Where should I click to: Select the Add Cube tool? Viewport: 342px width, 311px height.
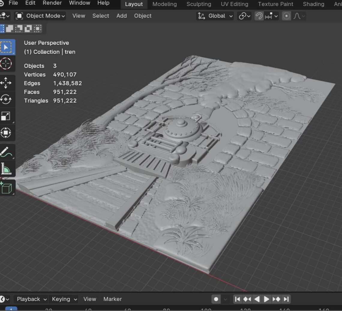pyautogui.click(x=7, y=188)
